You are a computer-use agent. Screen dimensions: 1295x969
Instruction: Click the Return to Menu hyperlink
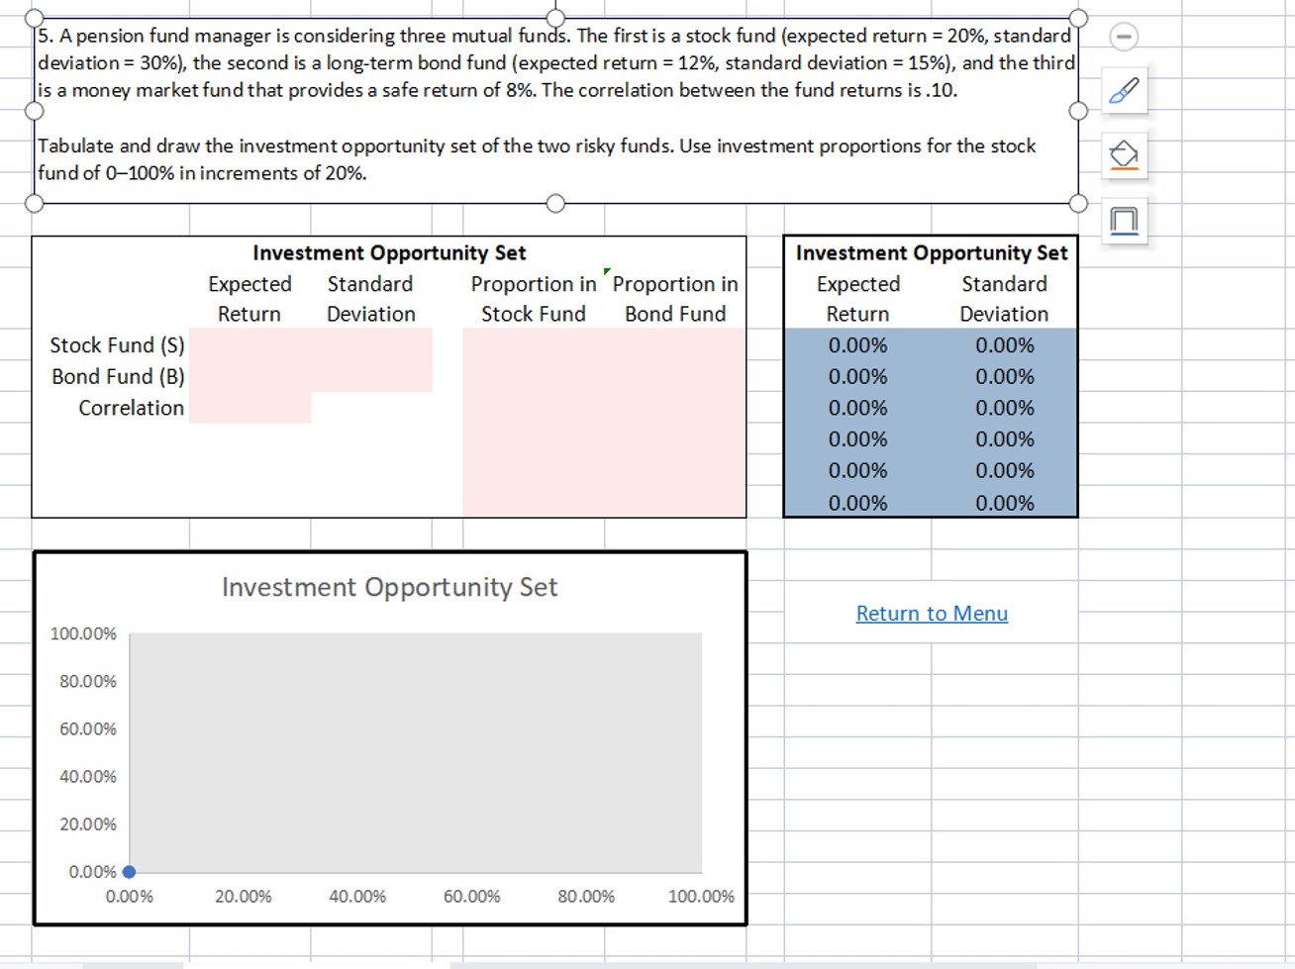(x=931, y=614)
